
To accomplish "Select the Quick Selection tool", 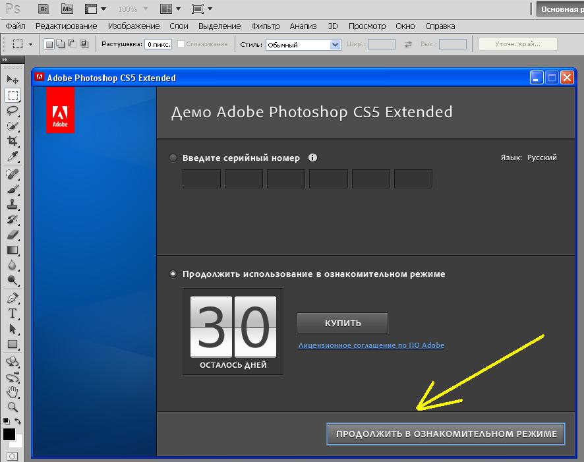I will point(13,126).
